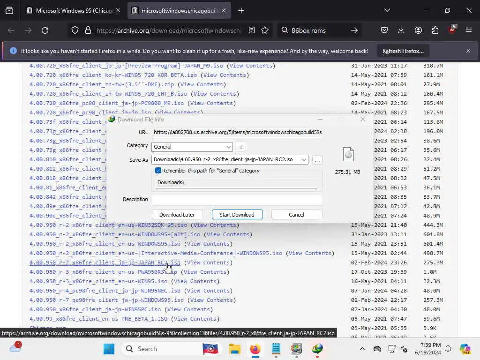Expand the Save As path dropdown arrow
The image size is (480, 360).
click(304, 159)
